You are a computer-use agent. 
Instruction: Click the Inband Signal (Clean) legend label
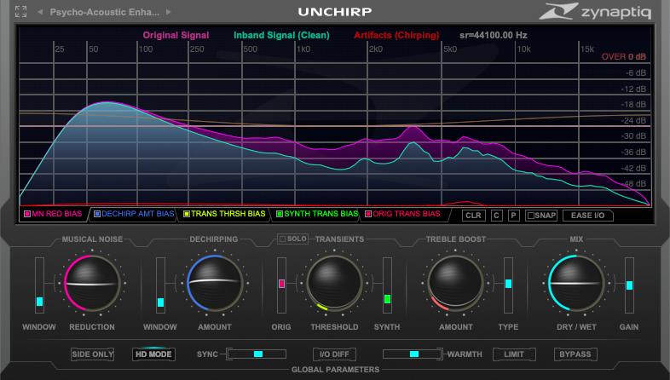pos(281,36)
